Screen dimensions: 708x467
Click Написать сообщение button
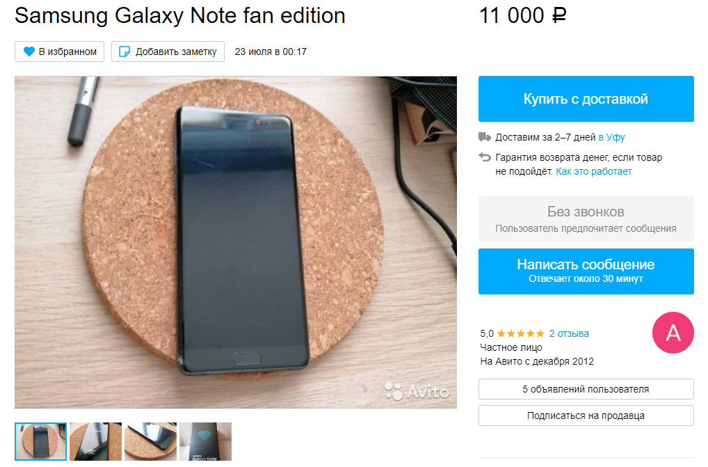(586, 271)
